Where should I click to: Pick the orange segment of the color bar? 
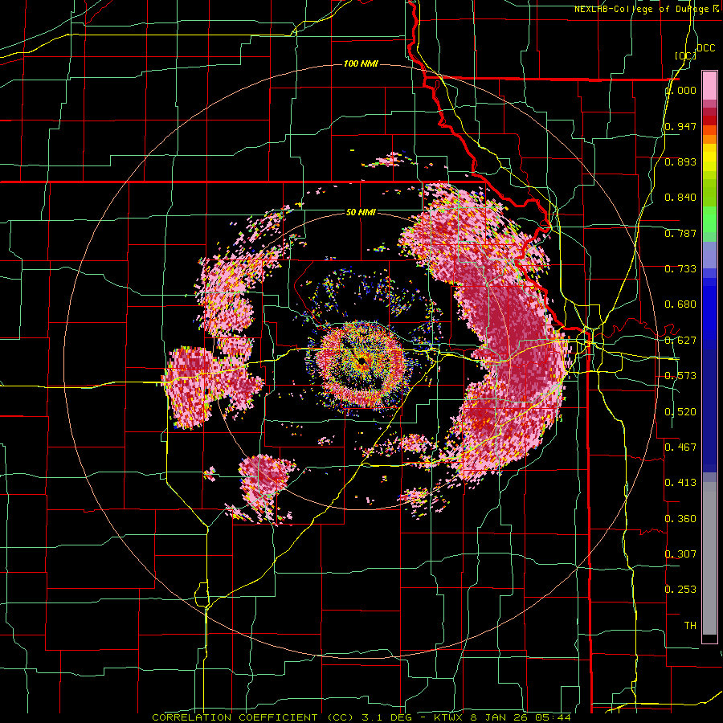point(709,139)
